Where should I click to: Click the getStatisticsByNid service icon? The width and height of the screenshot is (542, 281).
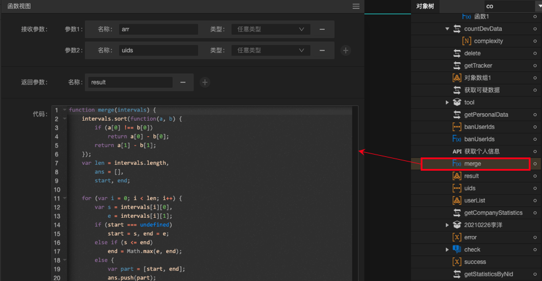coord(457,274)
